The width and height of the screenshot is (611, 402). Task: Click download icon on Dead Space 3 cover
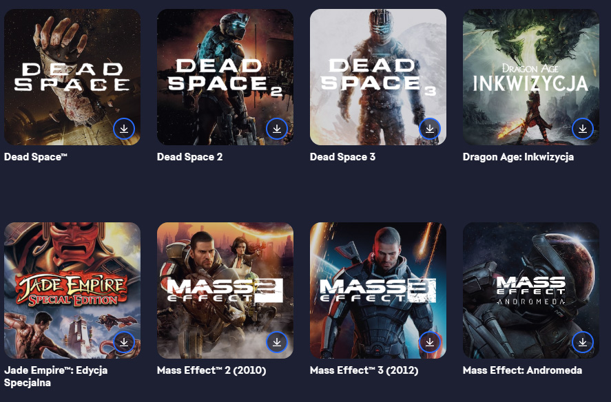tap(430, 129)
